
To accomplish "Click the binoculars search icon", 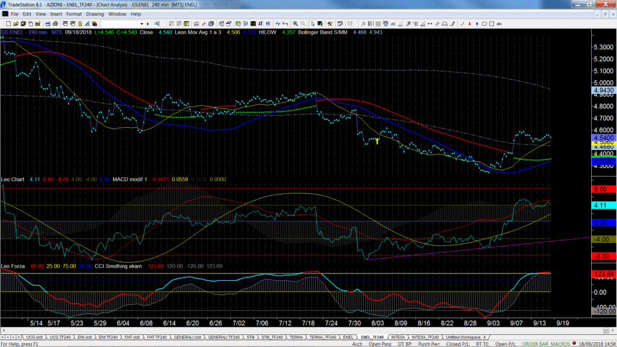I will (157, 23).
